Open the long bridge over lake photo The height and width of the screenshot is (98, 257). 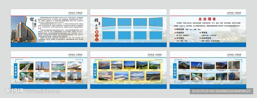[x=184, y=76]
